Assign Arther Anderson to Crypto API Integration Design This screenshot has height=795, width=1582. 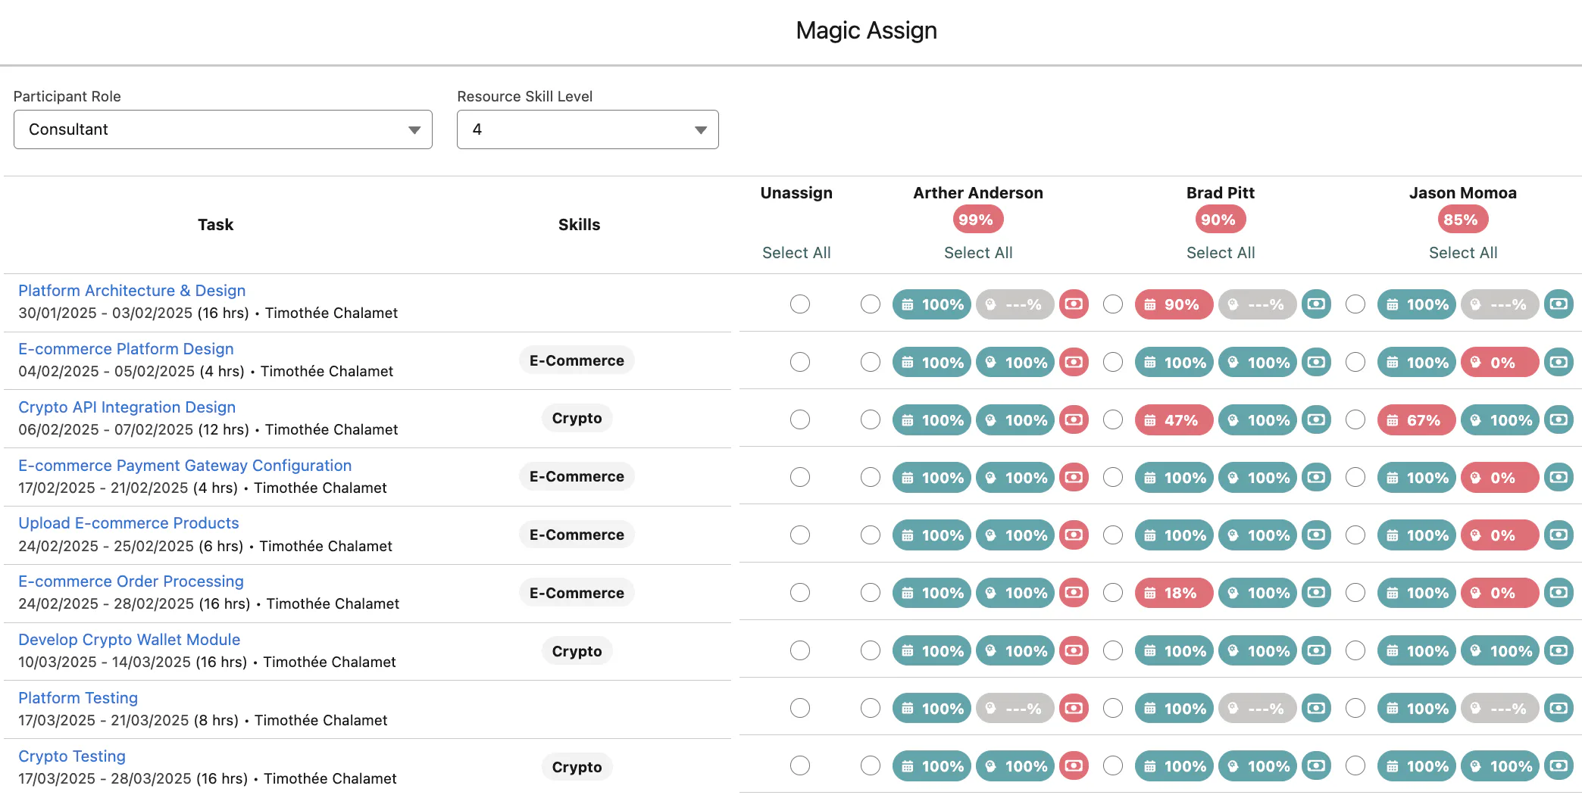[x=871, y=420]
